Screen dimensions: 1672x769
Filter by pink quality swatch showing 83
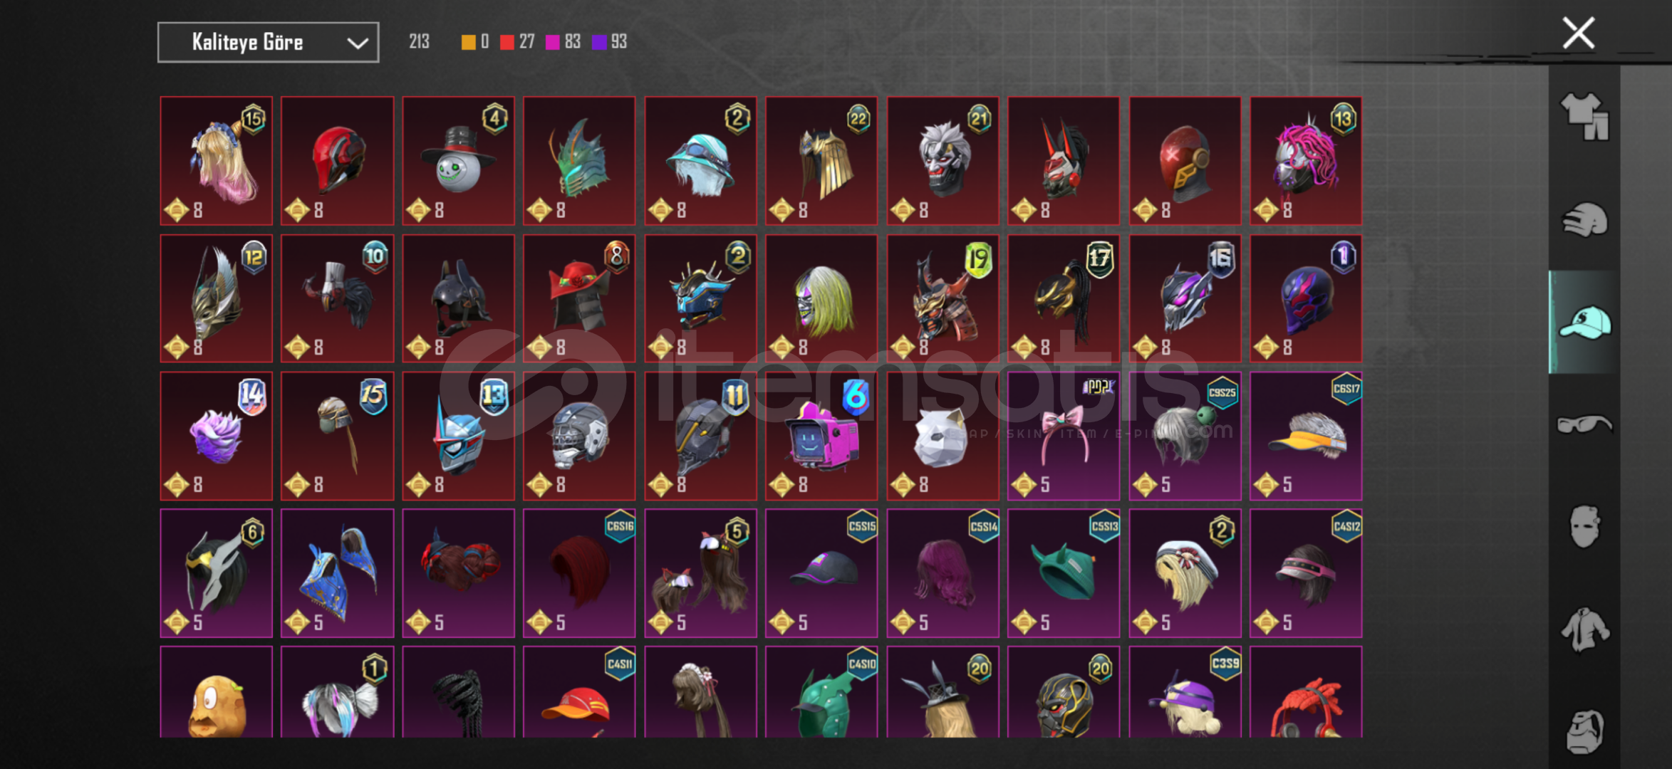[x=563, y=42]
